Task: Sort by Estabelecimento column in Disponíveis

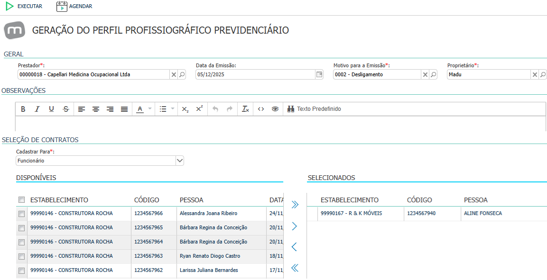Action: [59, 200]
